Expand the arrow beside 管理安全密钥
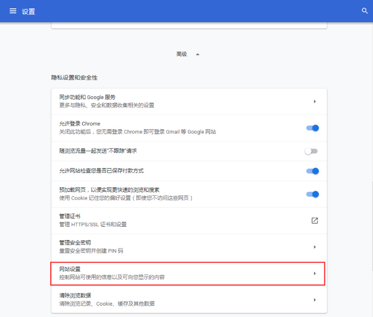Screen dimensions: 373x317 point(314,247)
